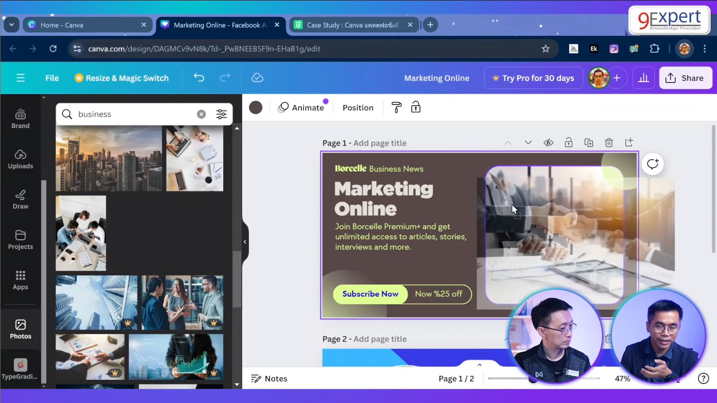Lock the selected element with the lock icon

pos(415,107)
